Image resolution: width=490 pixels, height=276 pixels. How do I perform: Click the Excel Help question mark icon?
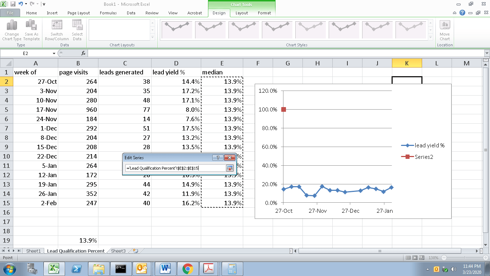tap(462, 13)
